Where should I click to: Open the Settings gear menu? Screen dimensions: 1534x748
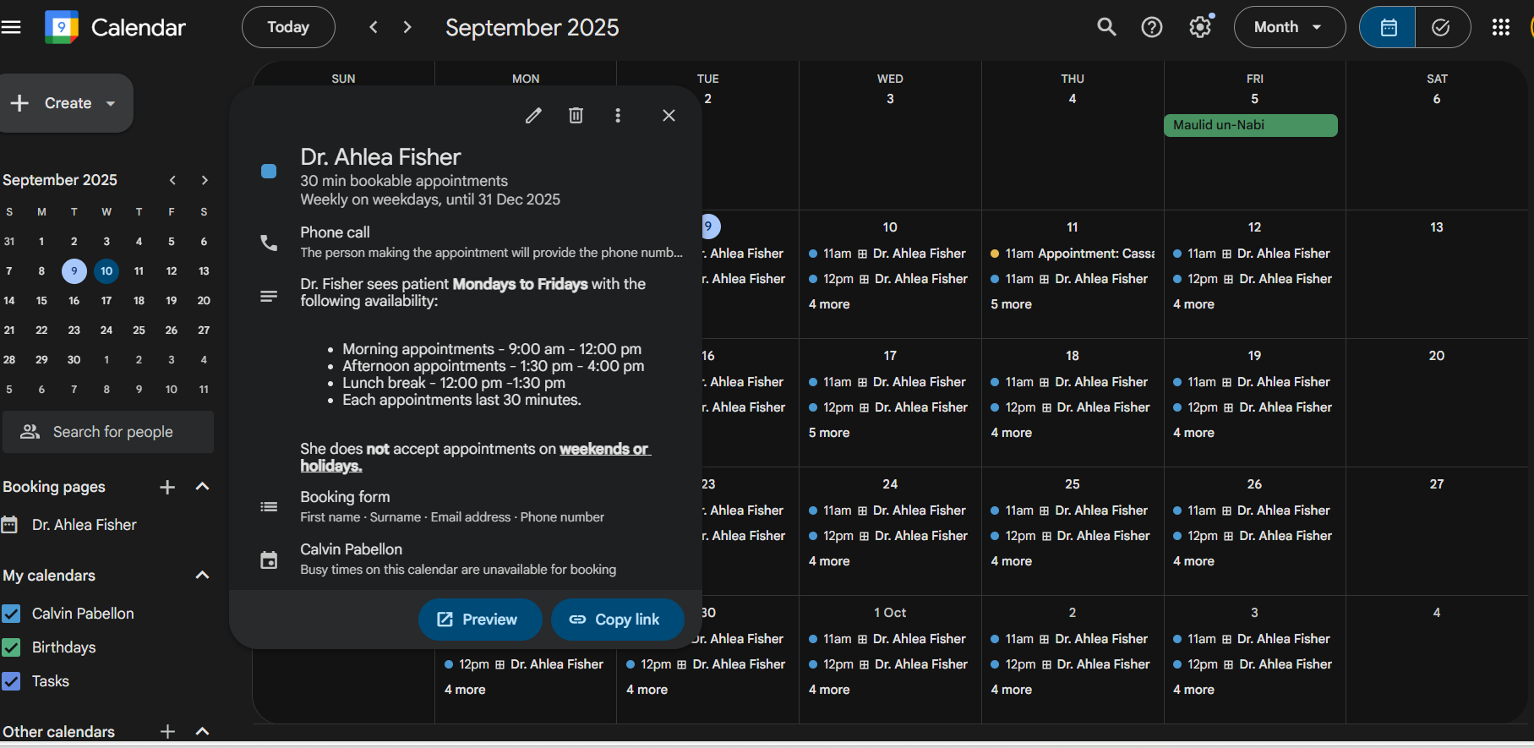click(1199, 27)
